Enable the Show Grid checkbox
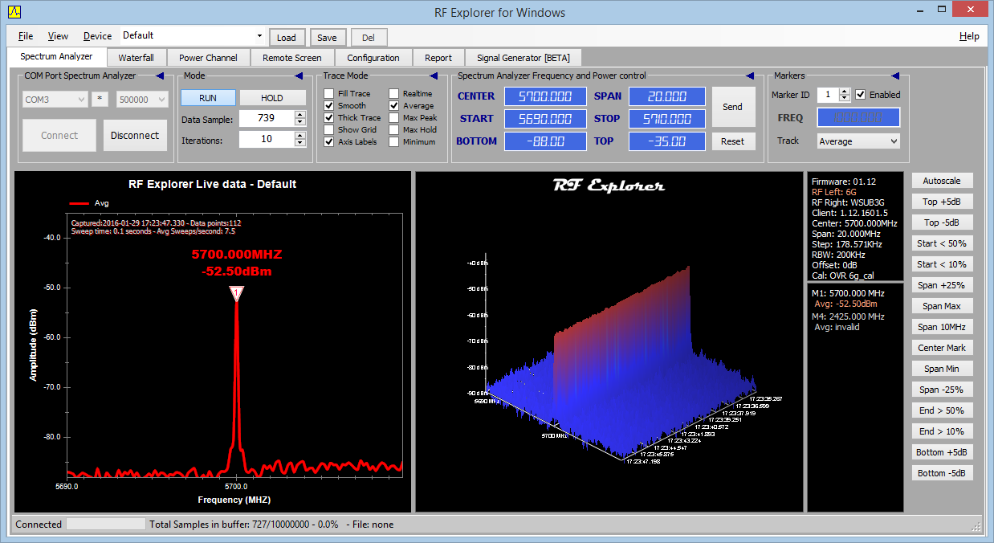994x543 pixels. [329, 130]
